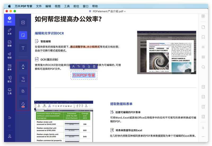
Task: Select the 链接 (Link) tool in the sidebar
Action: (x=10, y=55)
